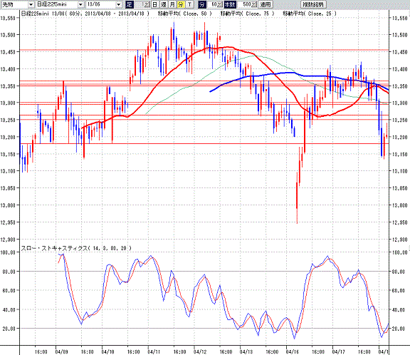Viewport: 410px width, 355px height.
Task: Click the 04/09 date label on the time axis
Action: [x=61, y=351]
